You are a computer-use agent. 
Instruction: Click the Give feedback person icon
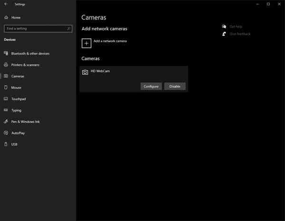pyautogui.click(x=224, y=34)
